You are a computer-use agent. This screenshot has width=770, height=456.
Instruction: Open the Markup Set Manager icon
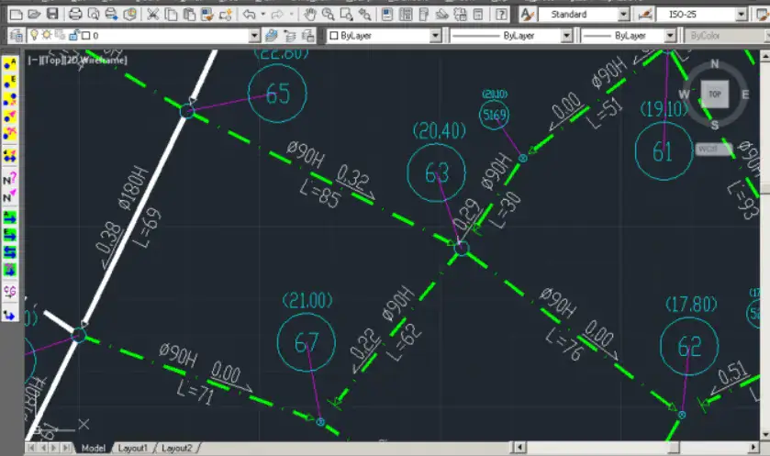coord(460,15)
